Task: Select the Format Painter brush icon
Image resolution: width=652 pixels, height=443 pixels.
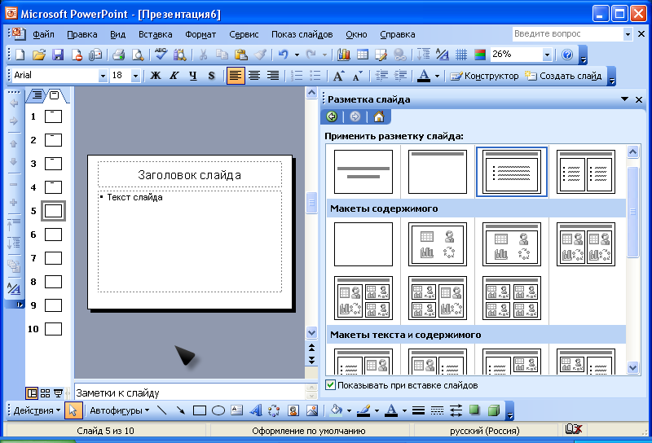Action: [260, 55]
